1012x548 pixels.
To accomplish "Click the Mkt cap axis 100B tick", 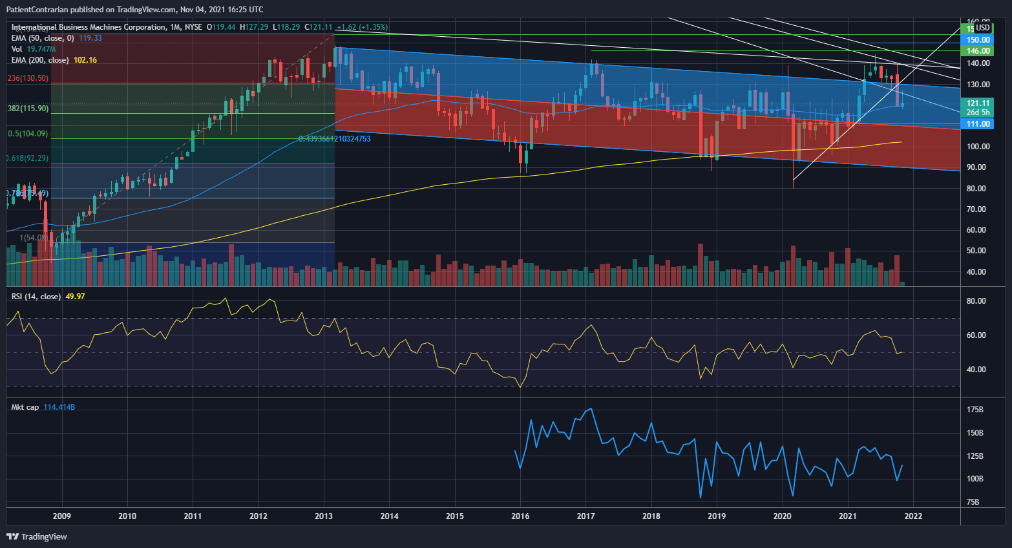I will point(975,479).
